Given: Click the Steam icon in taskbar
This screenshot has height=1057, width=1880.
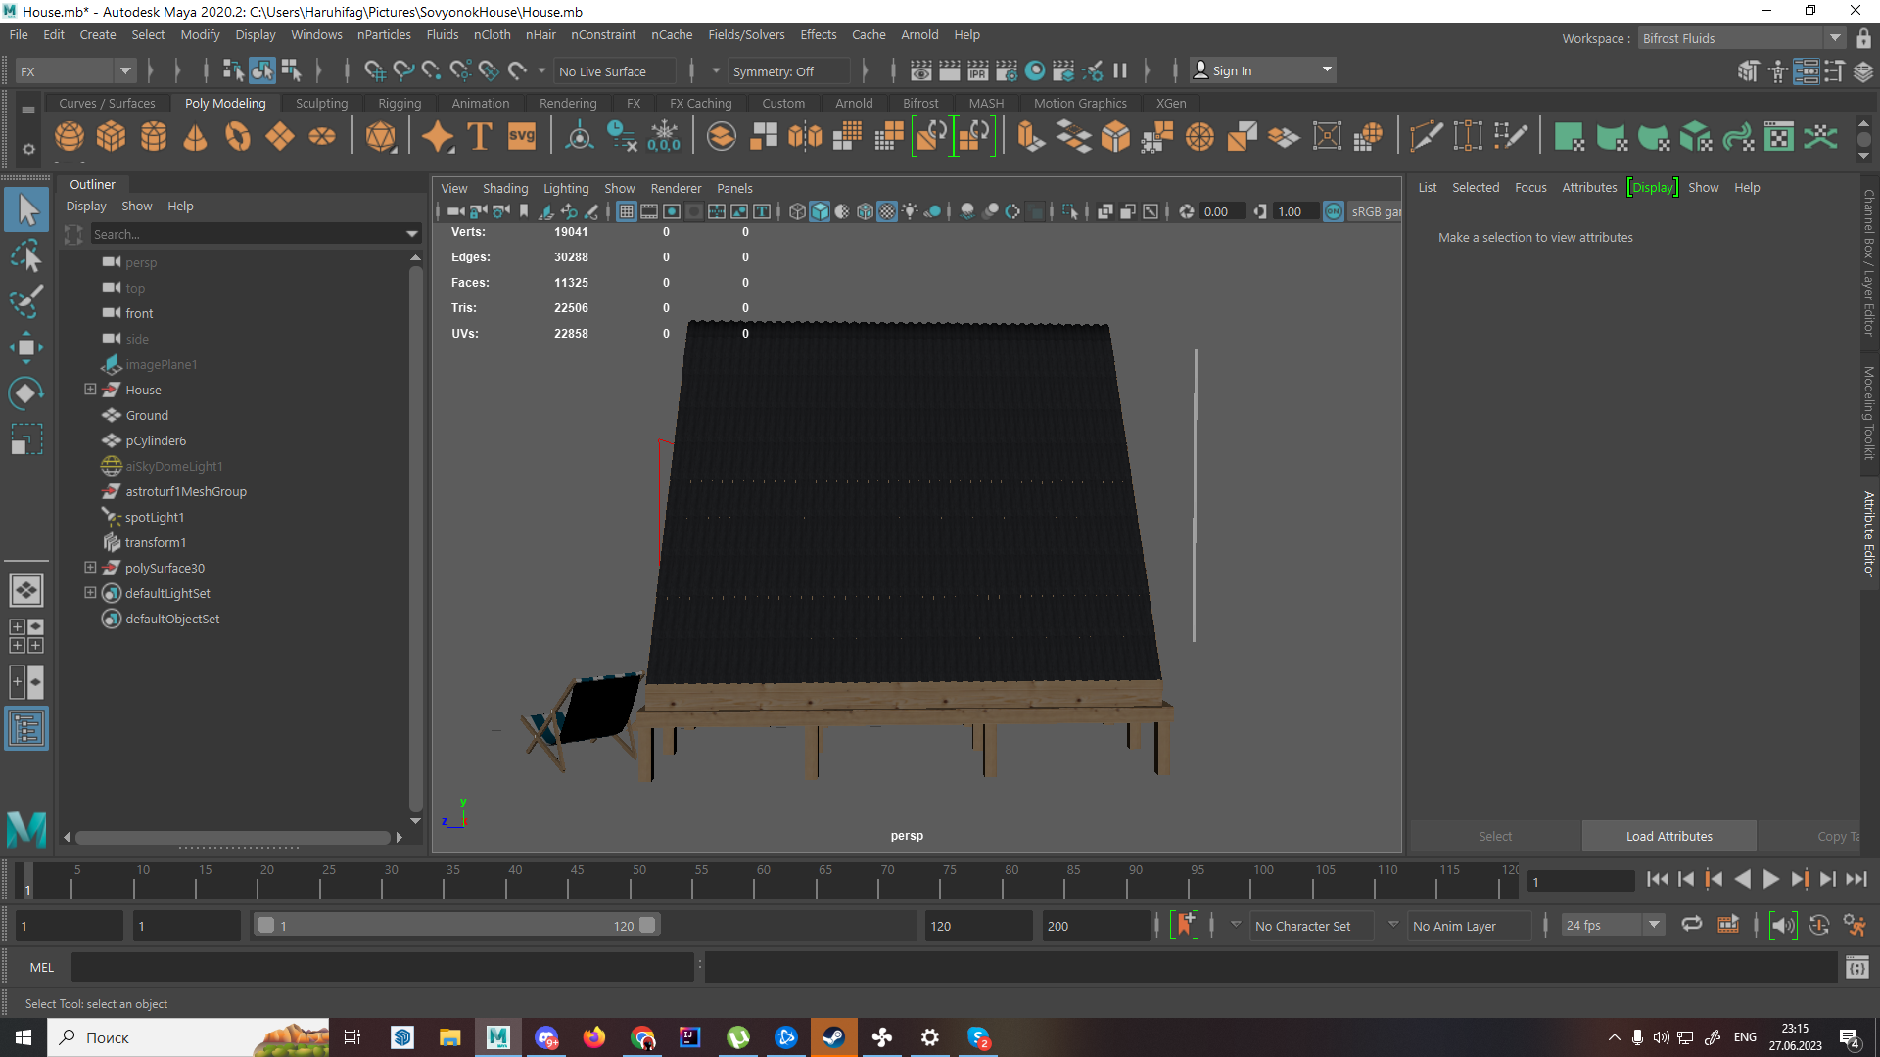Looking at the screenshot, I should point(834,1037).
